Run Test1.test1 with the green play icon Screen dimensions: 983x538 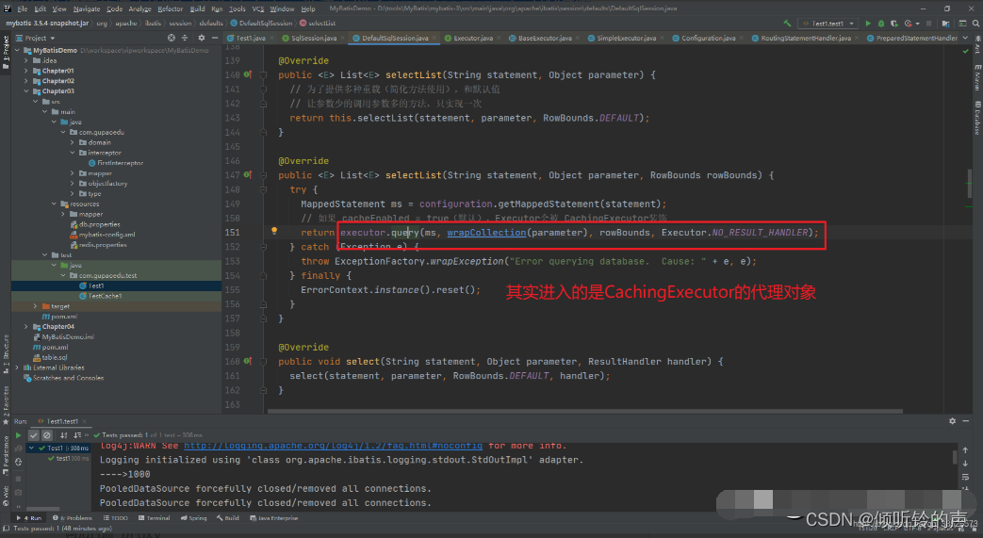tap(868, 24)
